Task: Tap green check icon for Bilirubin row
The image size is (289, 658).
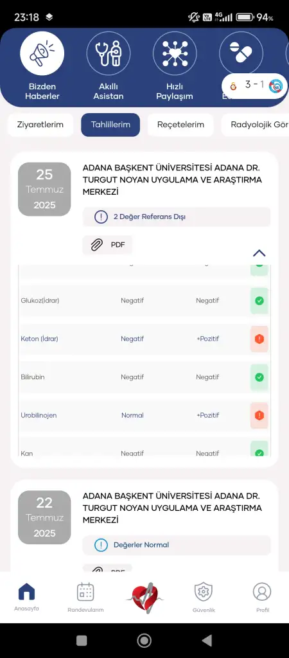Action: pos(259,377)
